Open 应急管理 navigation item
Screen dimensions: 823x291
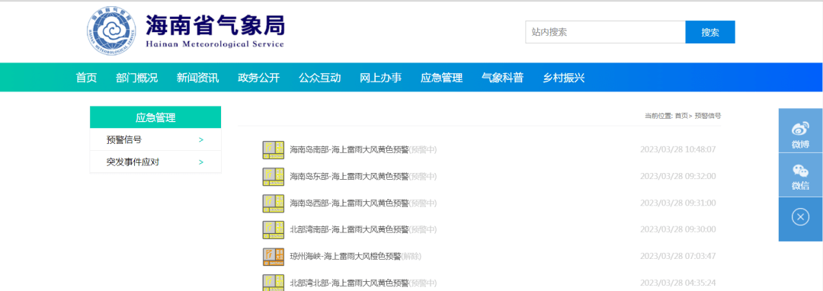point(441,78)
